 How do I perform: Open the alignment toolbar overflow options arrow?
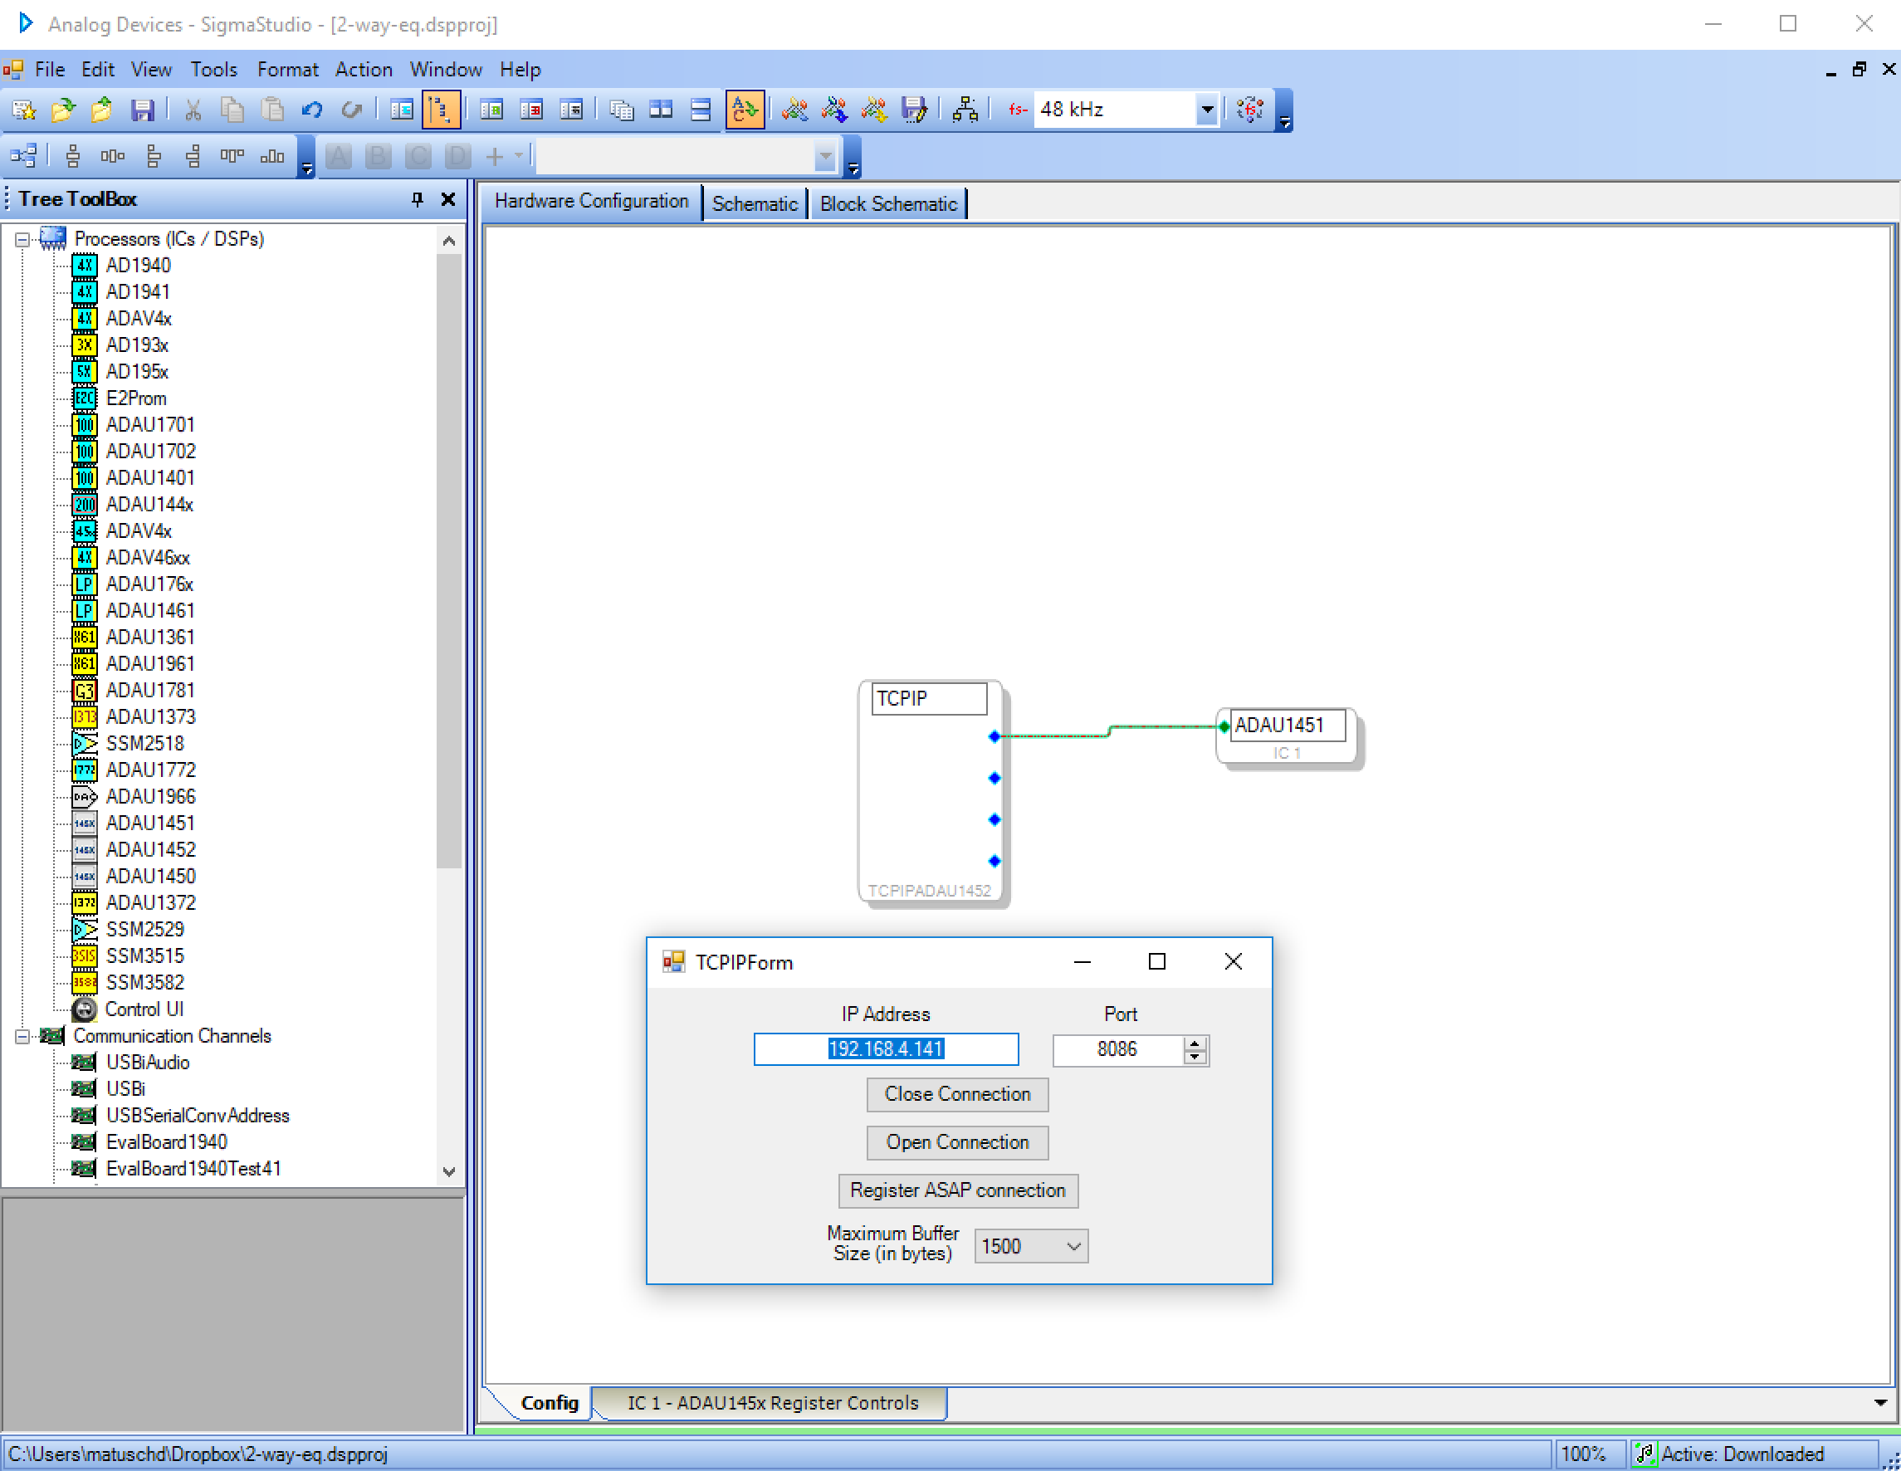306,158
